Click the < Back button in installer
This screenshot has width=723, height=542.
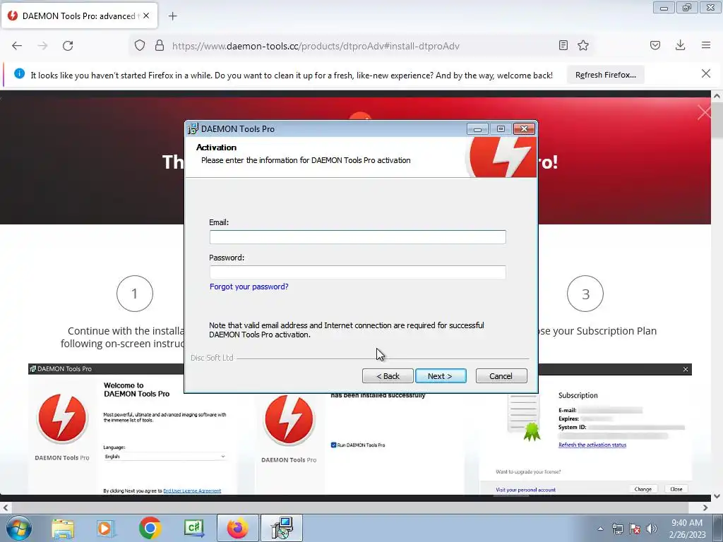pyautogui.click(x=388, y=376)
